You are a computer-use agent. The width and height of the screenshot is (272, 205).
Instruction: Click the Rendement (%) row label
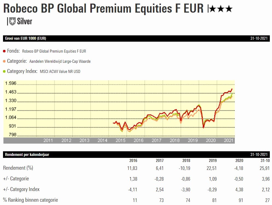tap(18, 168)
